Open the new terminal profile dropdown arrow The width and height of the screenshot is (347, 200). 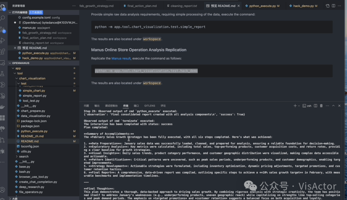coord(299,106)
